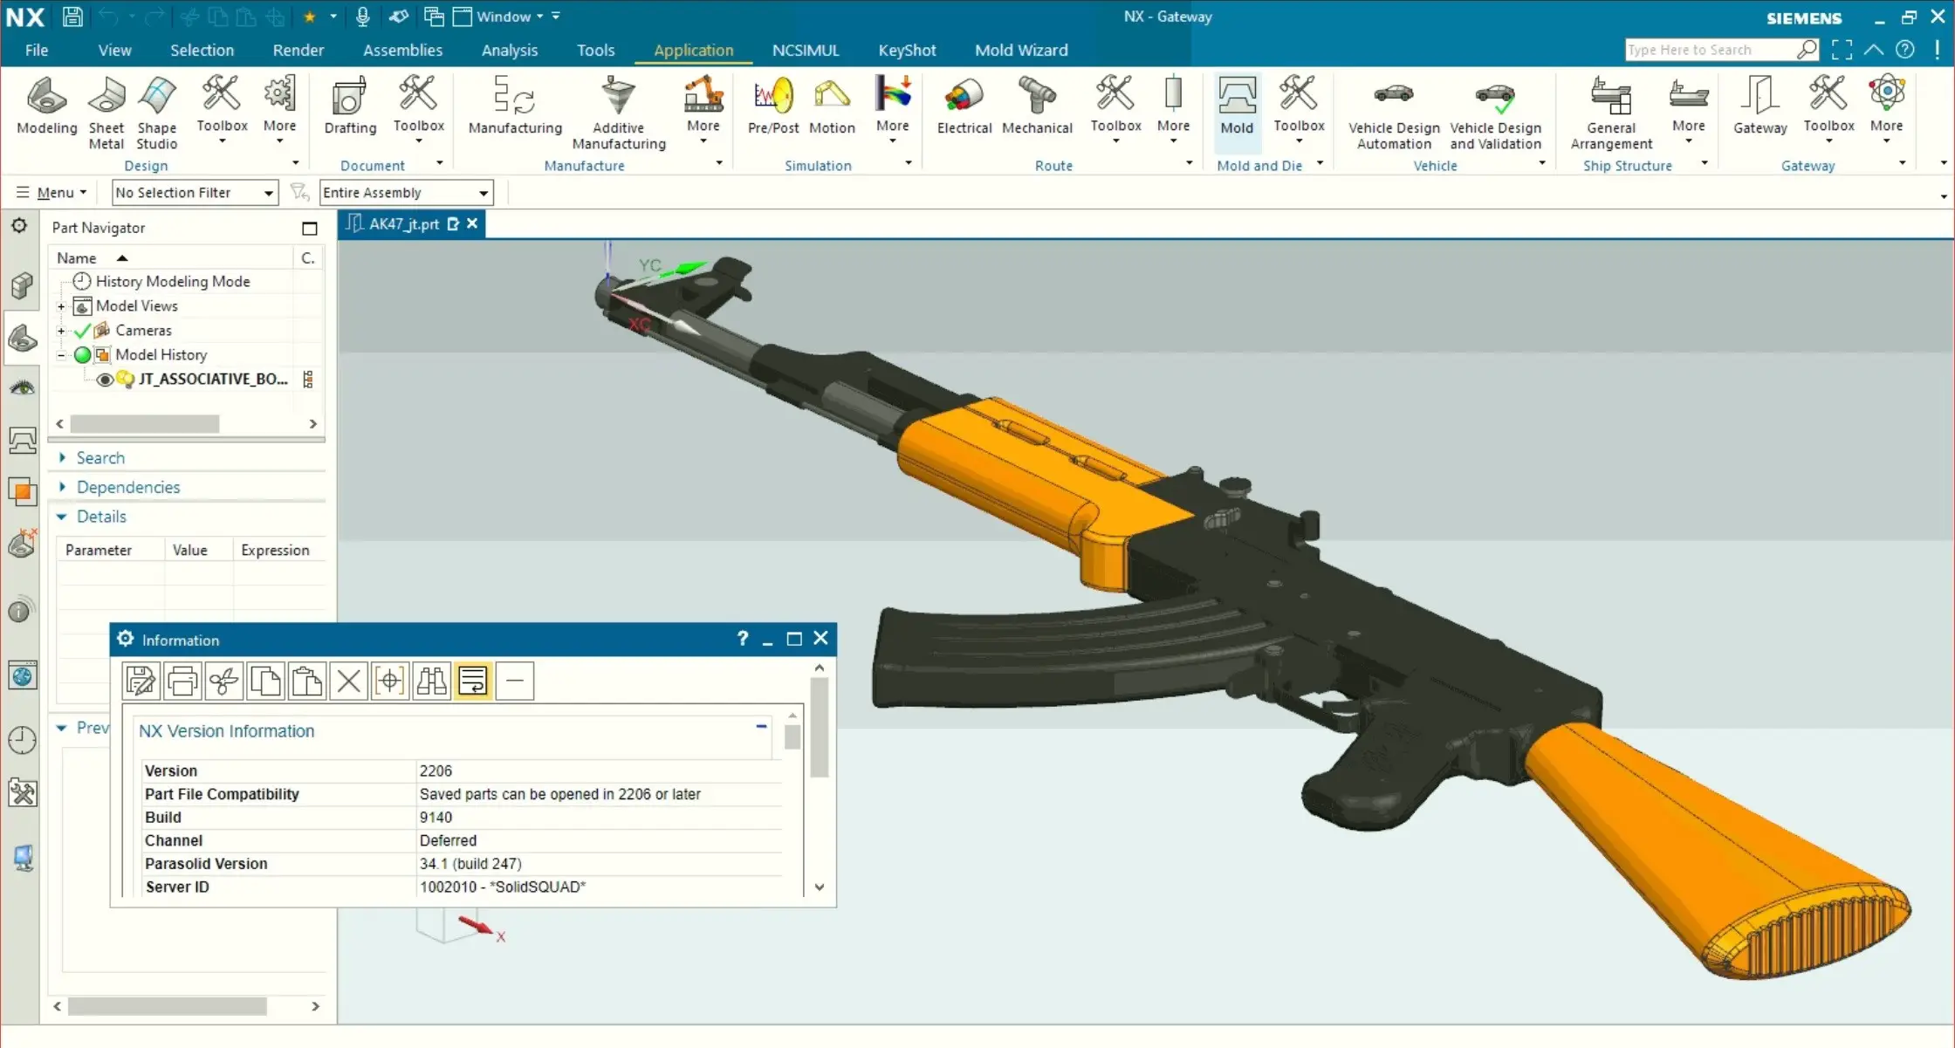The height and width of the screenshot is (1048, 1955).
Task: Switch to the Gateway application
Action: point(1759,106)
